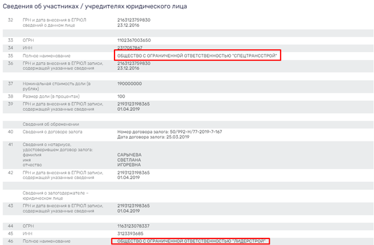The image size is (374, 245).
Task: Select ОГРН value 1102367003650
Action: point(134,40)
